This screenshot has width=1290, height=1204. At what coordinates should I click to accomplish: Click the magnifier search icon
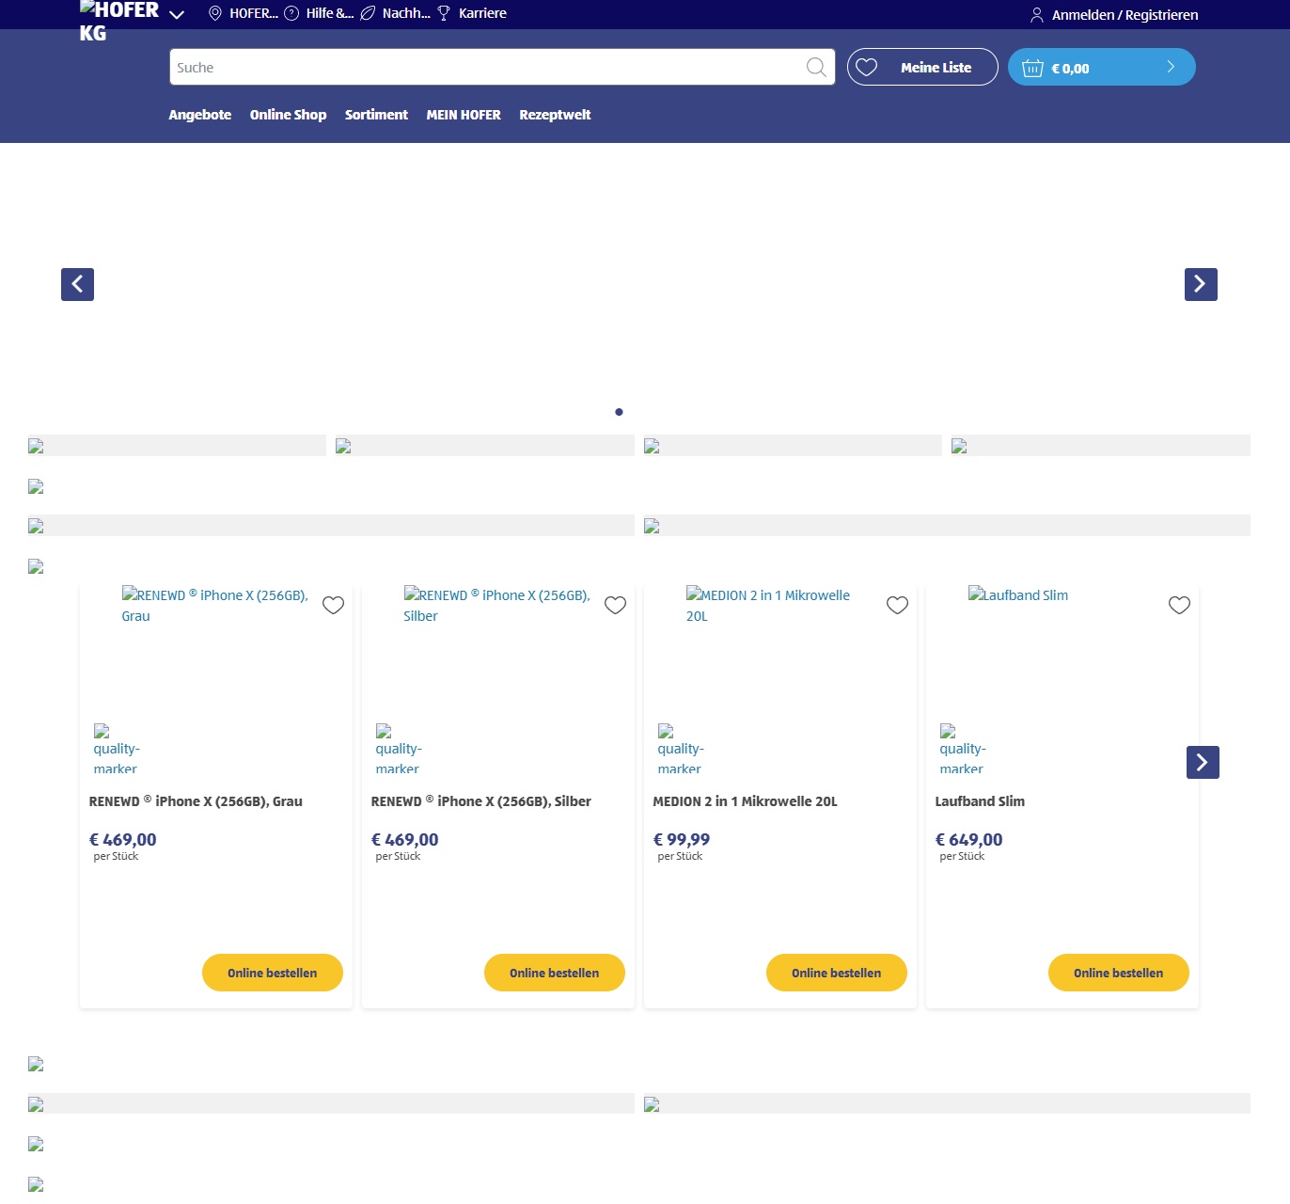tap(816, 67)
